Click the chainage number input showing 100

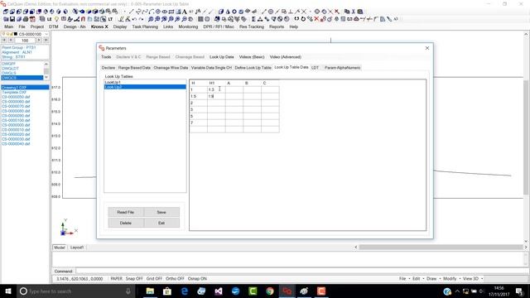(x=25, y=41)
